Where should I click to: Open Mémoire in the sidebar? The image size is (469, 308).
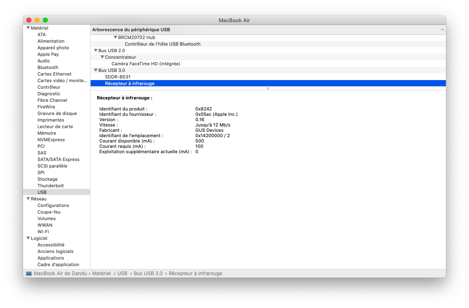pos(47,133)
